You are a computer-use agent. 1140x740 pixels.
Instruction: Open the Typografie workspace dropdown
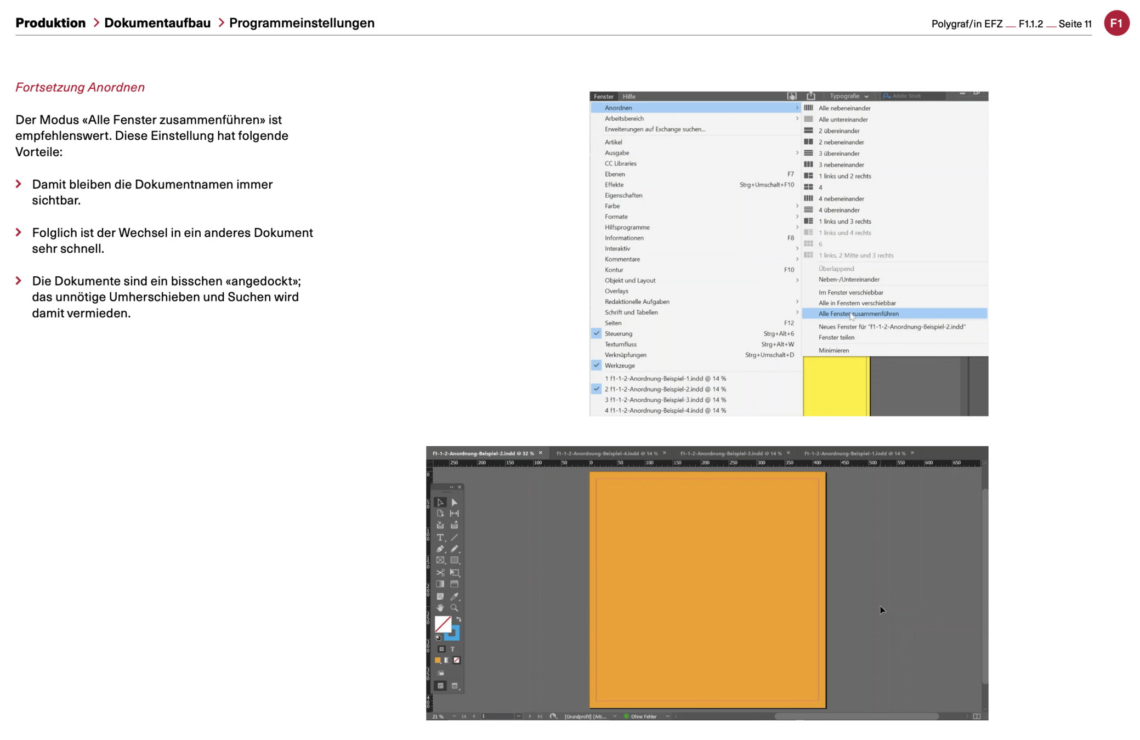[x=849, y=96]
